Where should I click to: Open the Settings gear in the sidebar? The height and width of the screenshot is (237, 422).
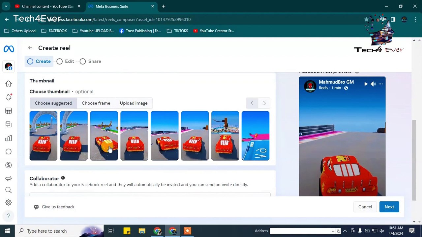(9, 202)
